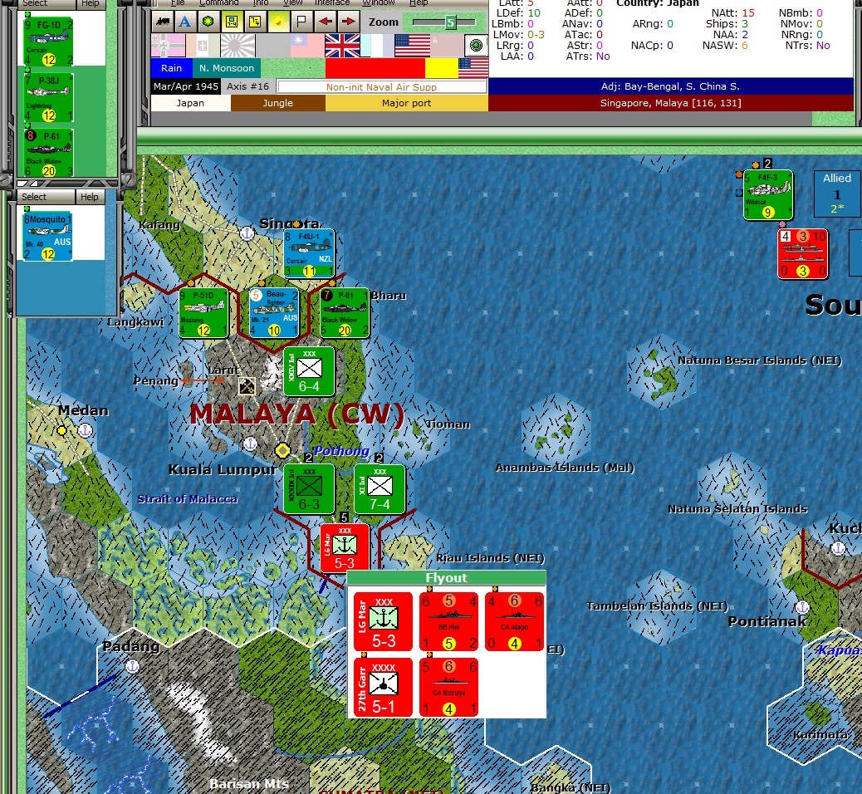862x794 pixels.
Task: Pick BB Hiei battleship in the Flyout
Action: click(x=448, y=622)
